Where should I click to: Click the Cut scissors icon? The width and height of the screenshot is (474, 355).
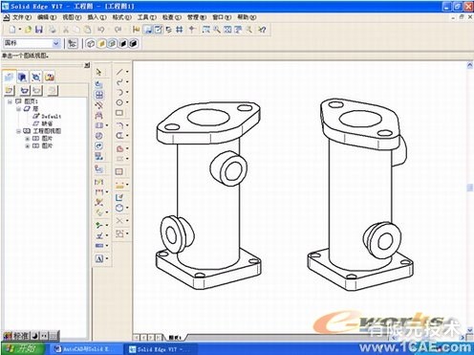66,30
